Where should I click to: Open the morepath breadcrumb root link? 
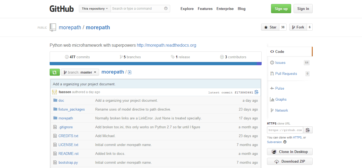coord(113,72)
